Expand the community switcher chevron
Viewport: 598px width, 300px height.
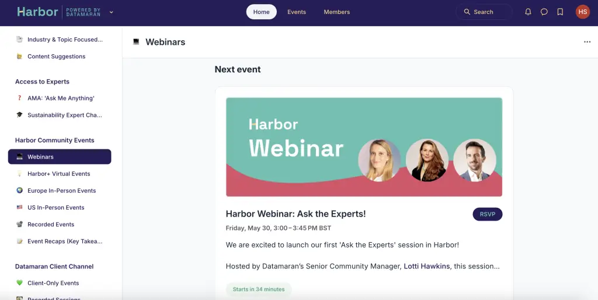point(112,12)
